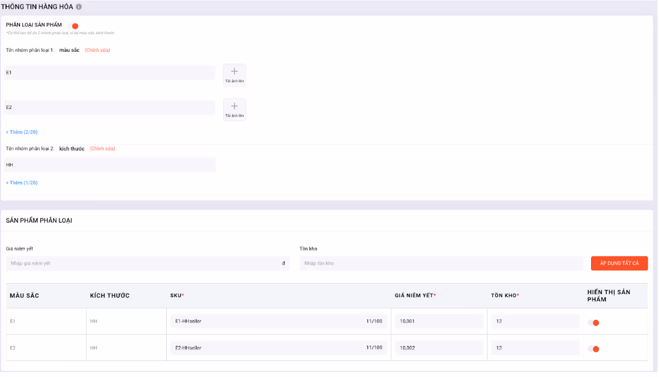
Task: Click the Tồn kho label above input
Action: (x=309, y=249)
